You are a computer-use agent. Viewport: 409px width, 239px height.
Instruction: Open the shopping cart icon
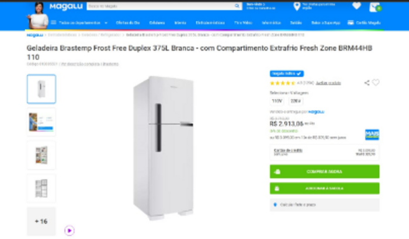(x=375, y=7)
